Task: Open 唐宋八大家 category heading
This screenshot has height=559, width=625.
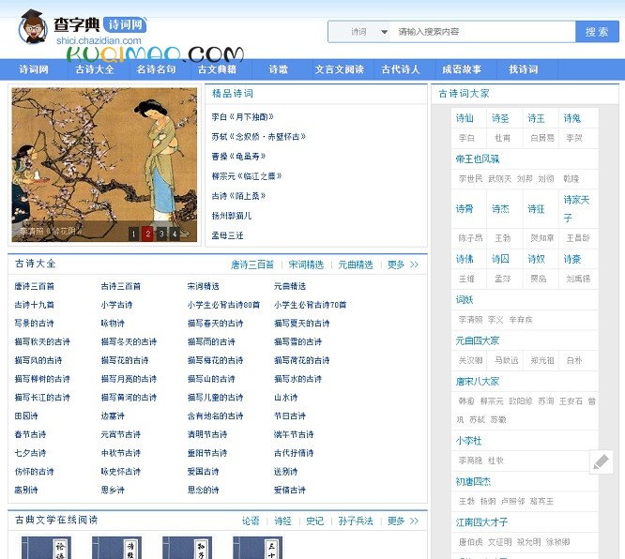Action: tap(478, 382)
